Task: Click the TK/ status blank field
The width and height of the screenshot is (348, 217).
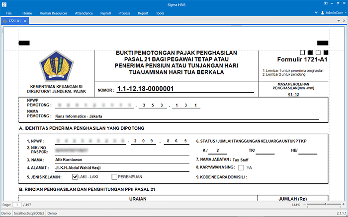Action: (265, 151)
